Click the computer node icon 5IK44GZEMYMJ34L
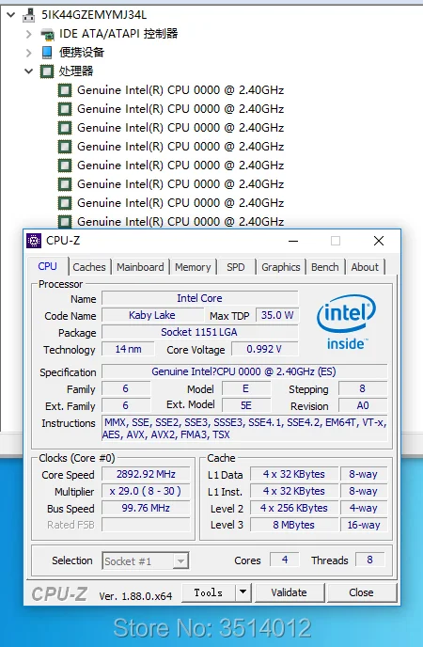The height and width of the screenshot is (647, 423). tap(28, 15)
